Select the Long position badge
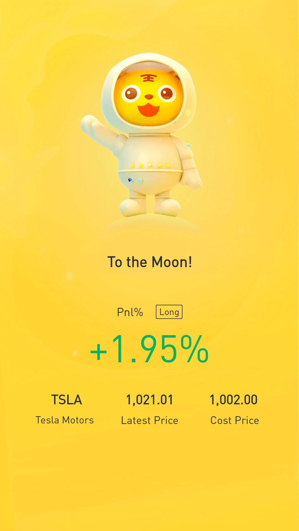The height and width of the screenshot is (531, 299). pyautogui.click(x=169, y=312)
